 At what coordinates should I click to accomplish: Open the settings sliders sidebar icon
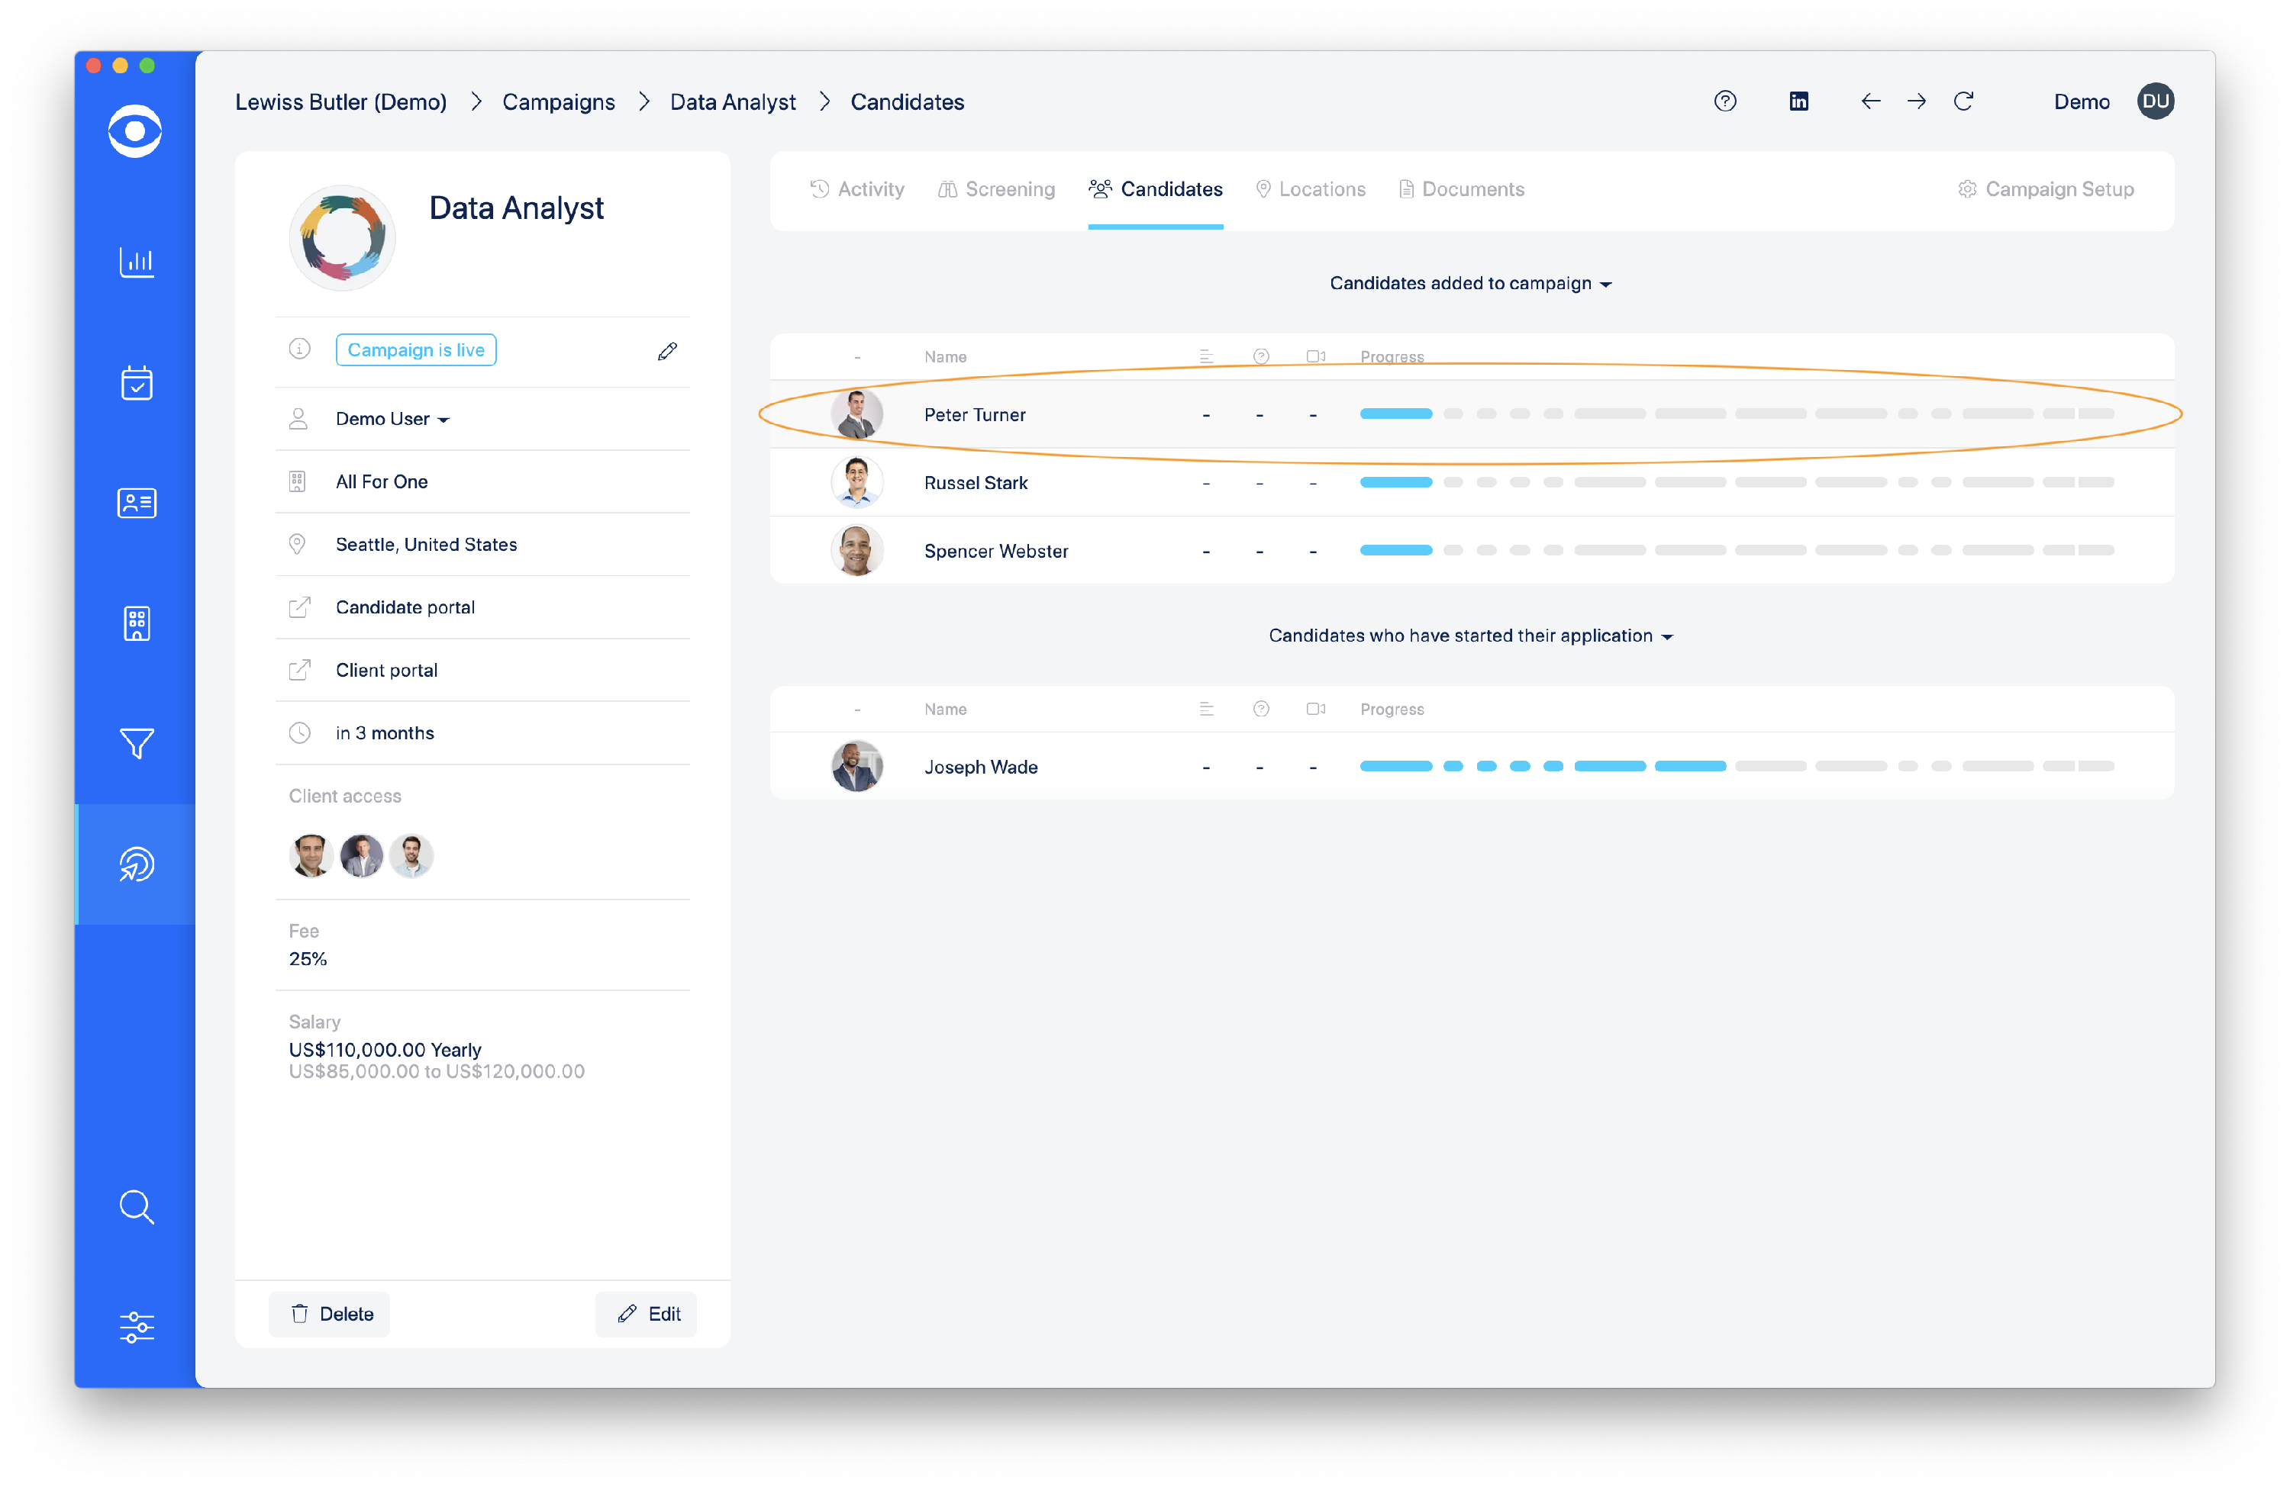(x=136, y=1326)
